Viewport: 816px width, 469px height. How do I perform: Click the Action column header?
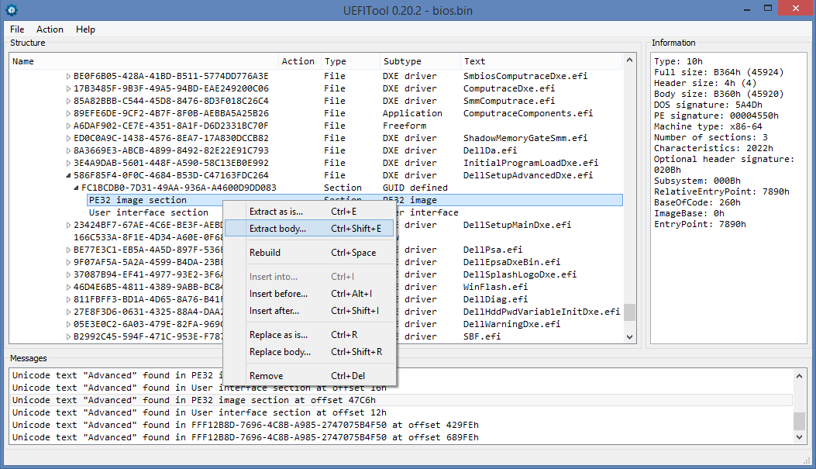pos(298,61)
